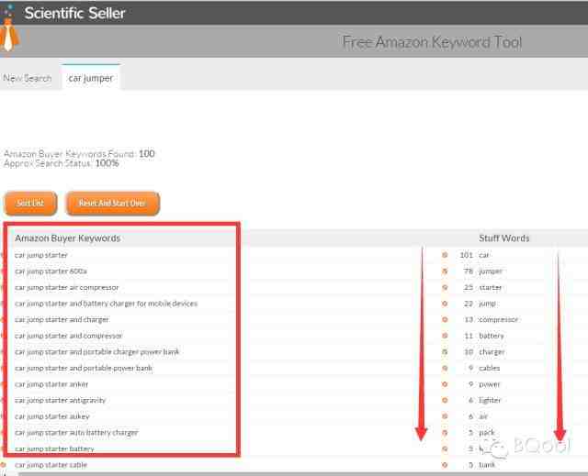Select keyword 'car jump starter'
This screenshot has width=588, height=476.
click(x=41, y=255)
